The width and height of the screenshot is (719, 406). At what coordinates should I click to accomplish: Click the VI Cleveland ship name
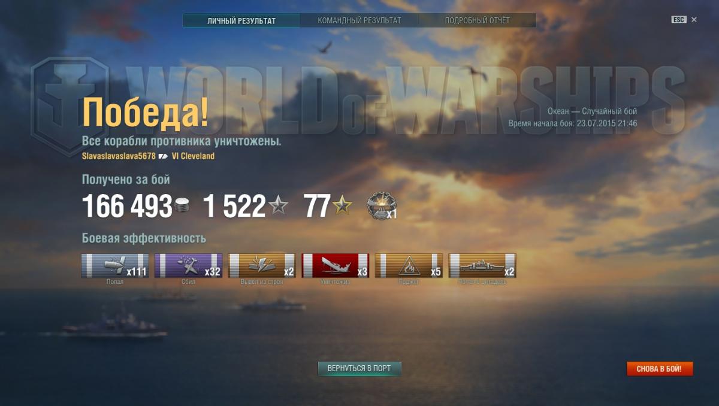tap(193, 156)
